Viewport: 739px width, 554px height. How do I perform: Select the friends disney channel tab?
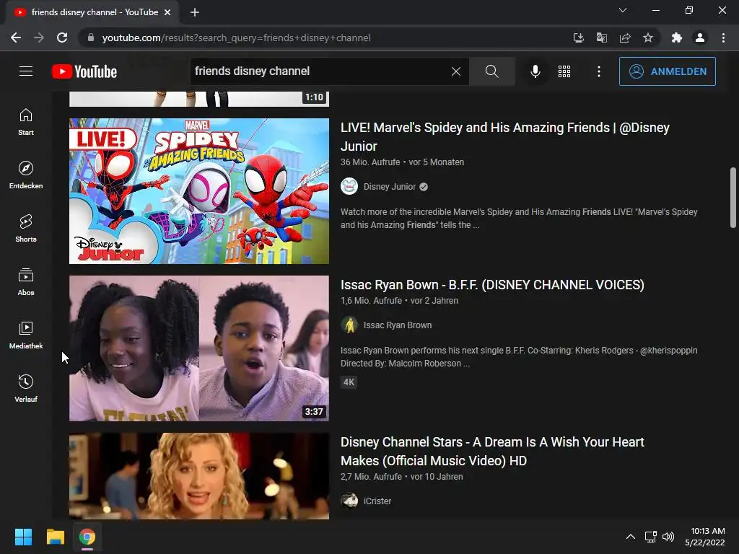pos(93,12)
